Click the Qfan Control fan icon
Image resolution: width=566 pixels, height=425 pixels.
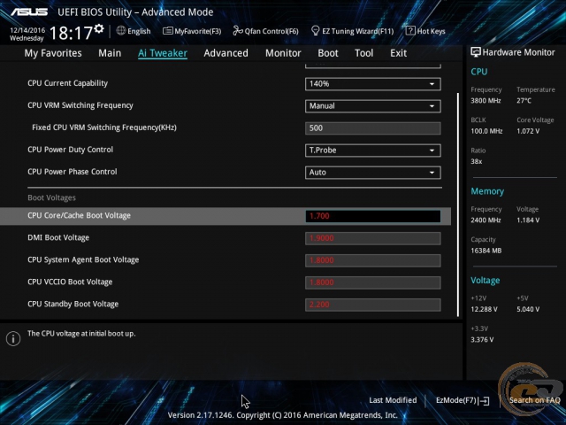pos(238,31)
